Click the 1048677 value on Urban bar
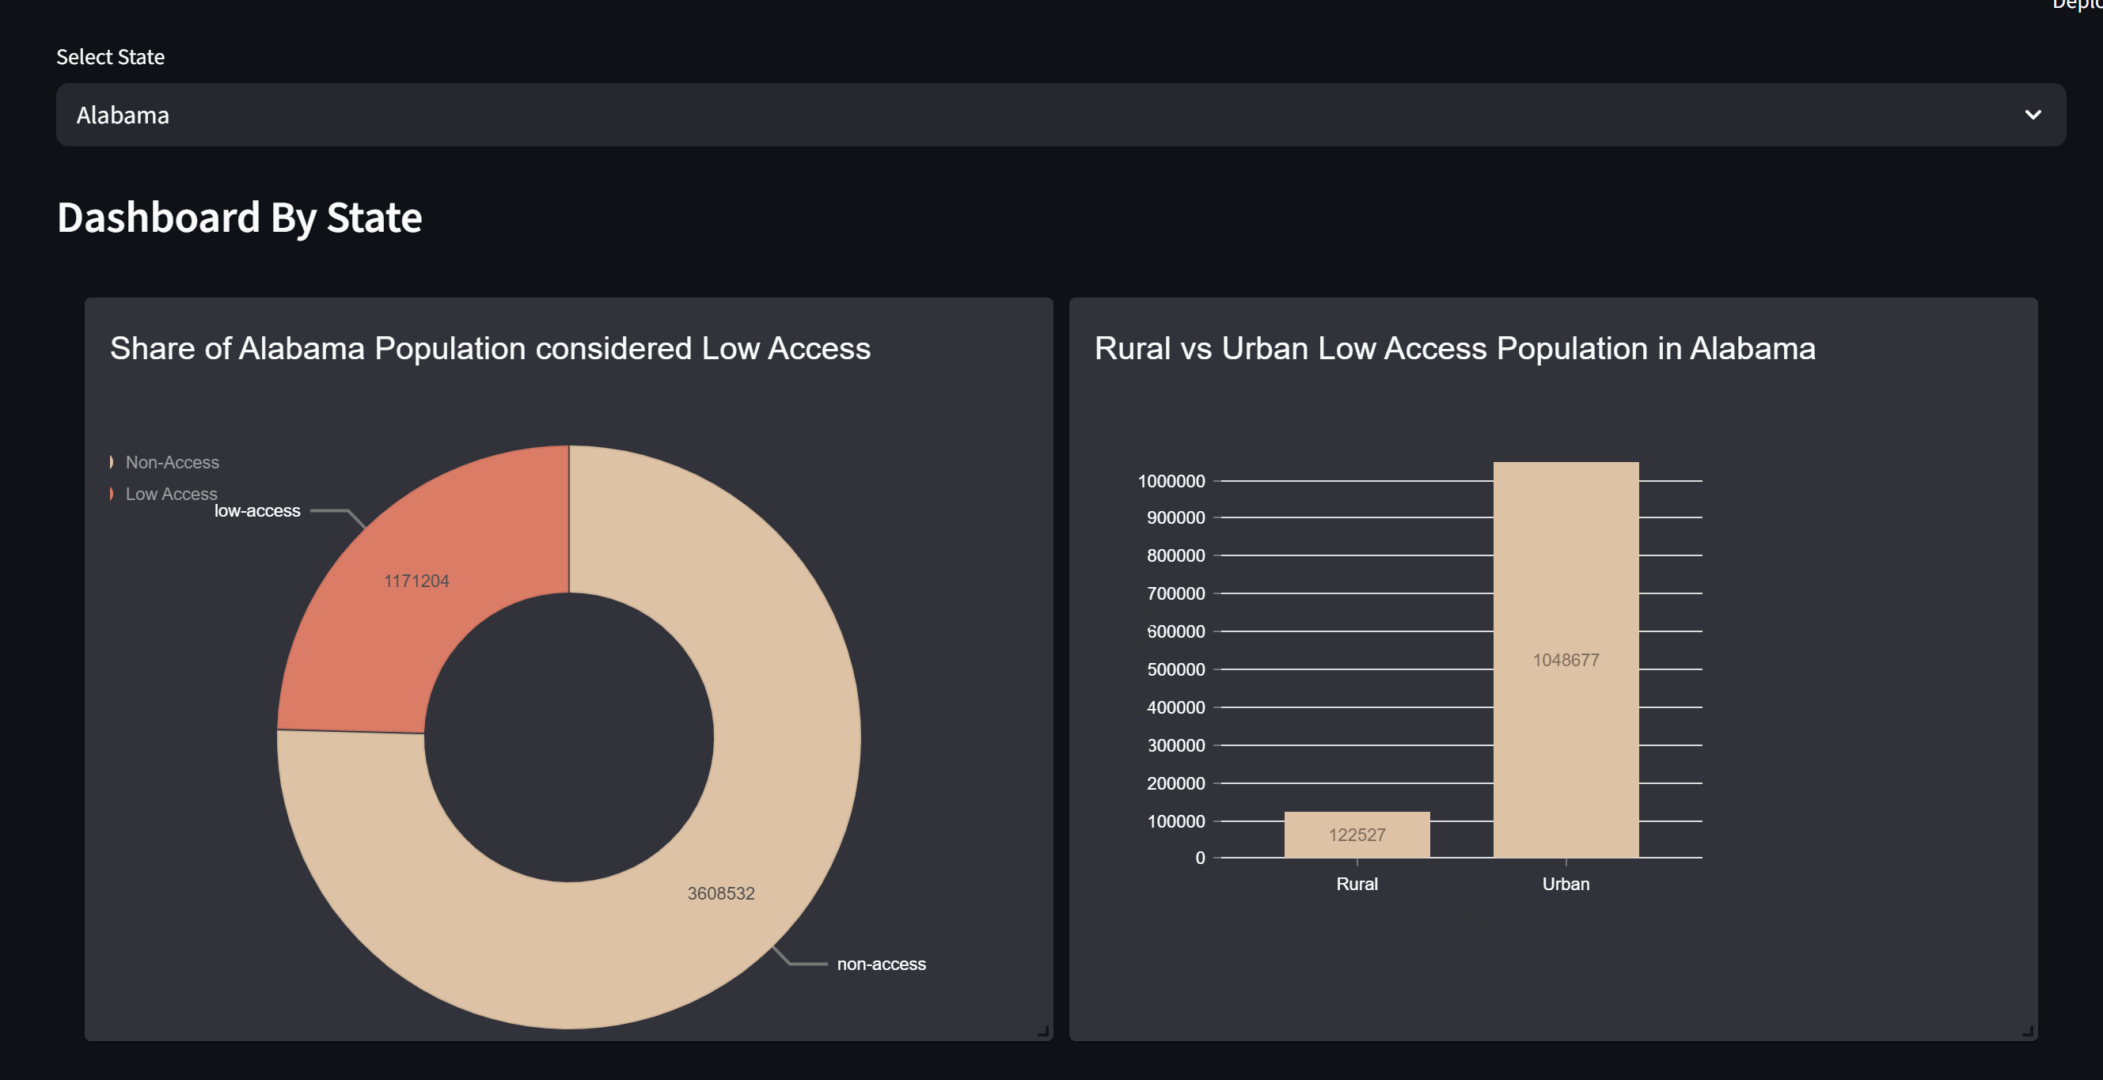 click(x=1565, y=660)
